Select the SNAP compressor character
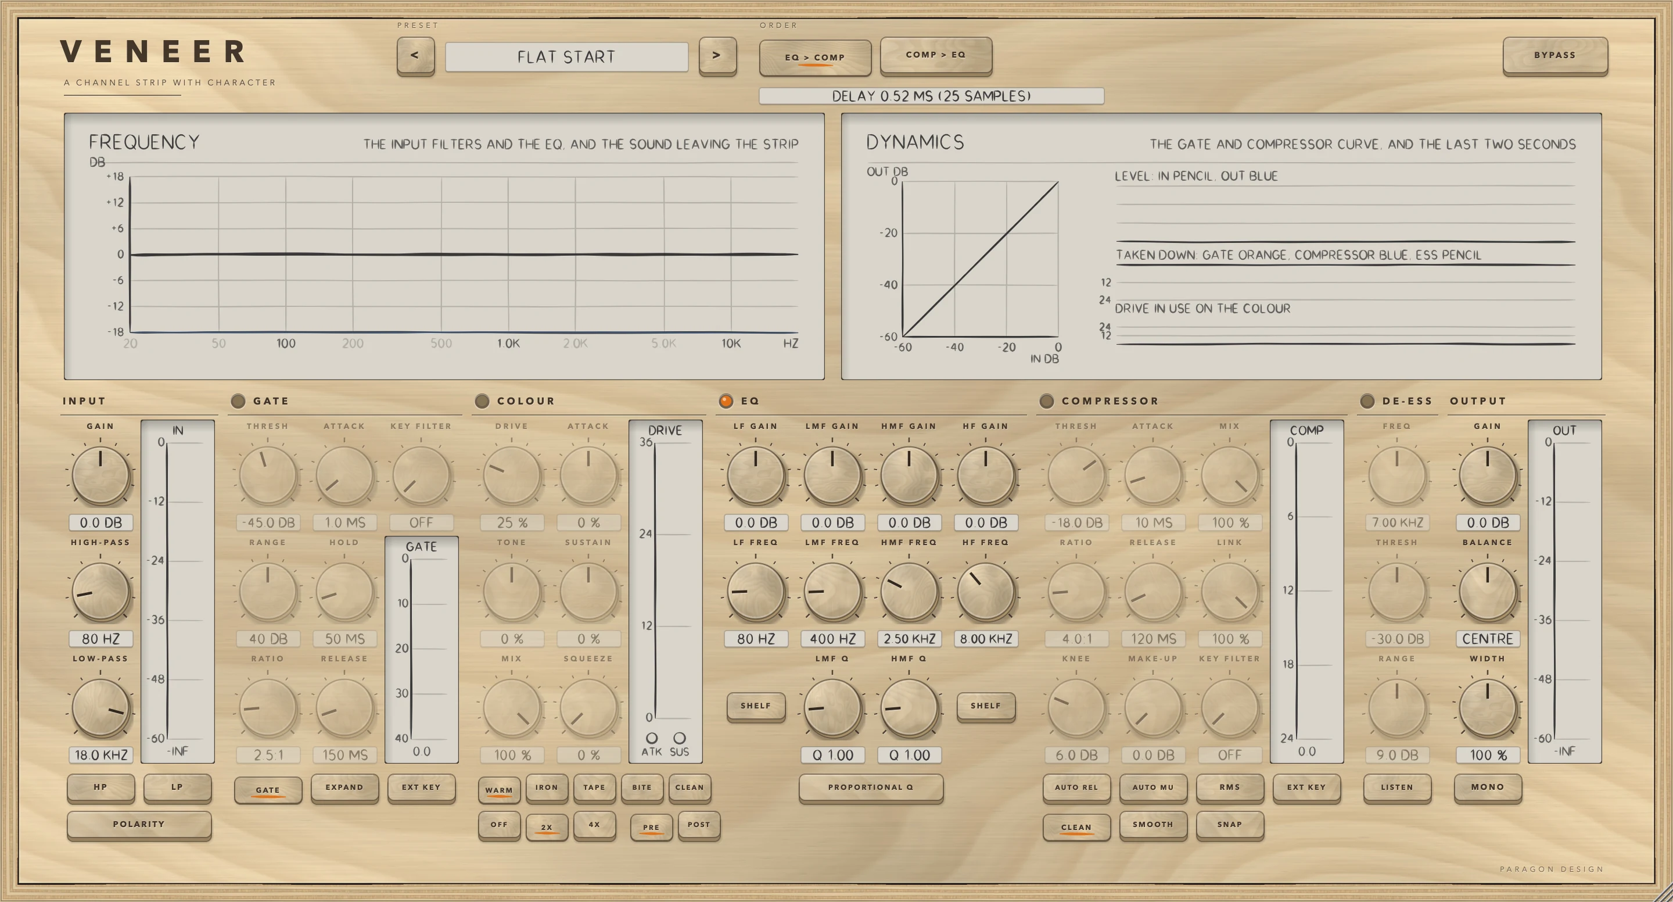 1229,824
